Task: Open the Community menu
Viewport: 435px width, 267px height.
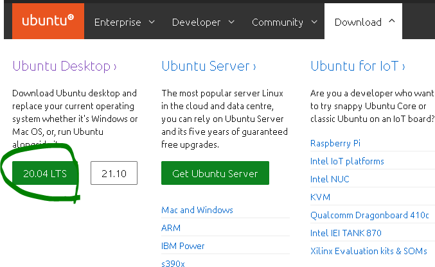Action: pos(278,22)
